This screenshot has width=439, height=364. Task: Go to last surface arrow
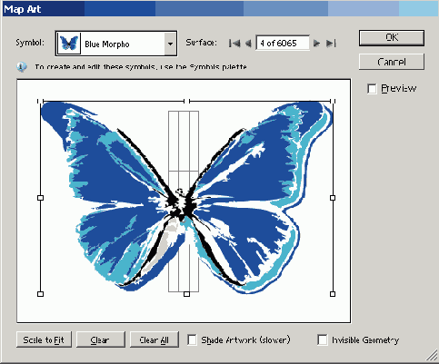(x=331, y=44)
